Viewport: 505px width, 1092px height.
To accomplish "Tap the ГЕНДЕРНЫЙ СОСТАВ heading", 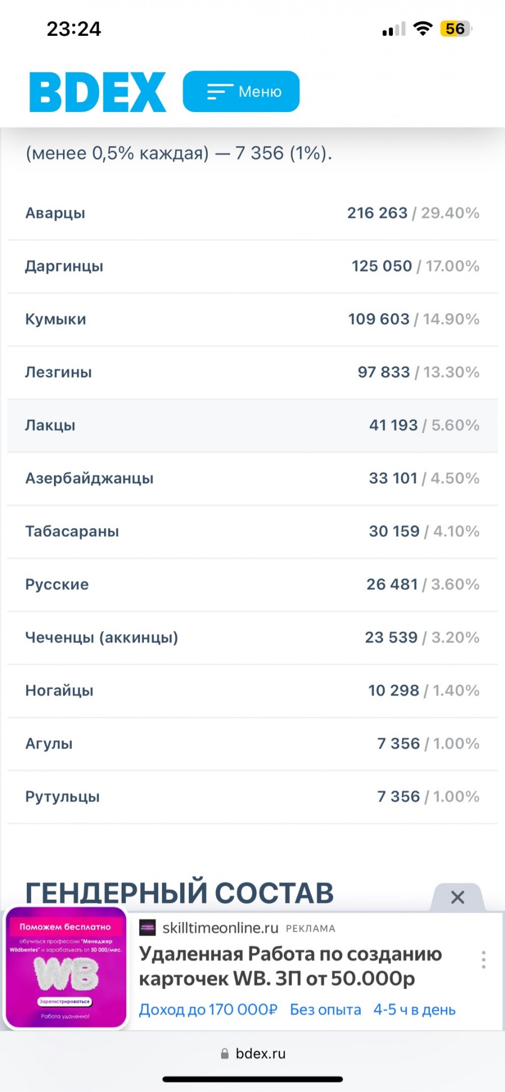I will click(180, 893).
